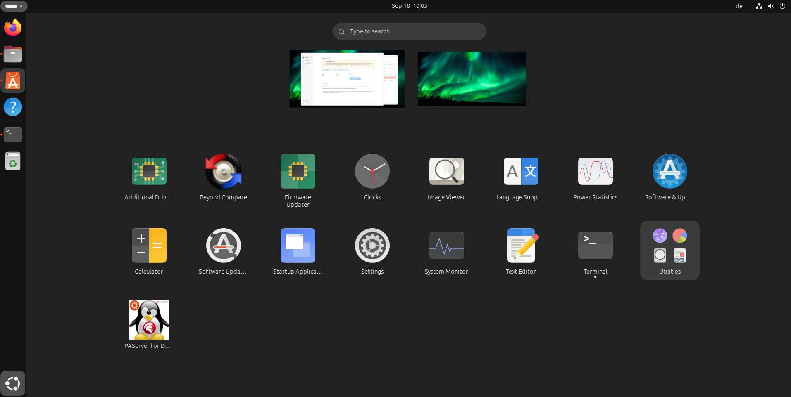Click Show Apps Ubuntu logo button
This screenshot has width=791, height=397.
pyautogui.click(x=13, y=383)
